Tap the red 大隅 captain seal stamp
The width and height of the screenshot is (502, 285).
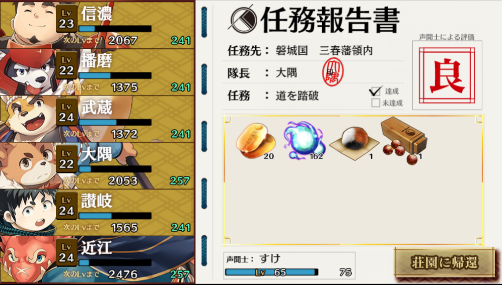[333, 72]
